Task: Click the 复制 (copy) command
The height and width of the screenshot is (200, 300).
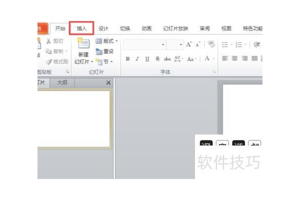Action: click(x=54, y=51)
